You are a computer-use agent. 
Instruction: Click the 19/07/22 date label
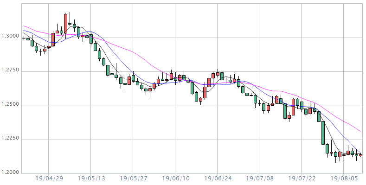click(x=302, y=179)
